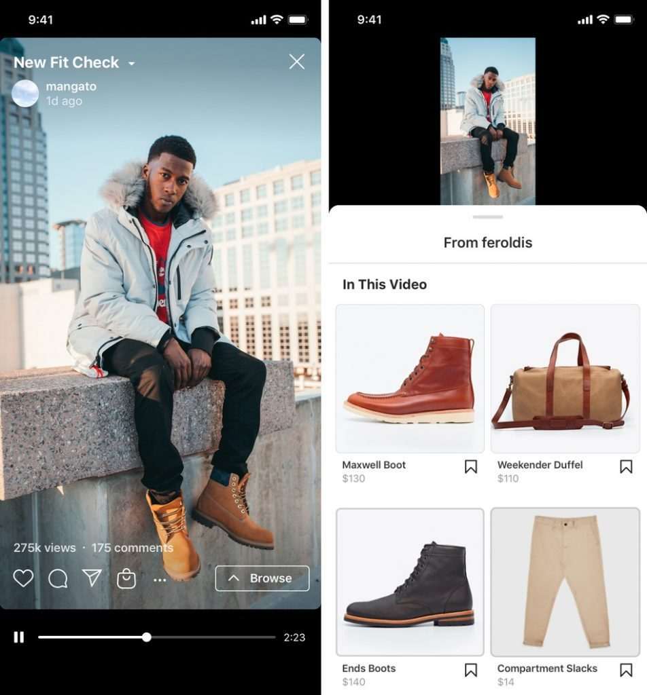This screenshot has height=695, width=647.
Task: Open 175 comments link
Action: pos(133,548)
